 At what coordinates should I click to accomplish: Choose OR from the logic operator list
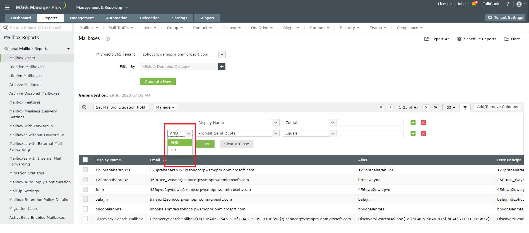[x=180, y=150]
